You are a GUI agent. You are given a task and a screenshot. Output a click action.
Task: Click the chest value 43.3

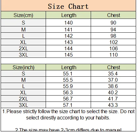pos(113,105)
